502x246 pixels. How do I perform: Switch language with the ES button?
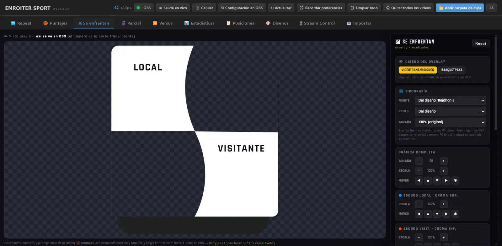coord(491,8)
